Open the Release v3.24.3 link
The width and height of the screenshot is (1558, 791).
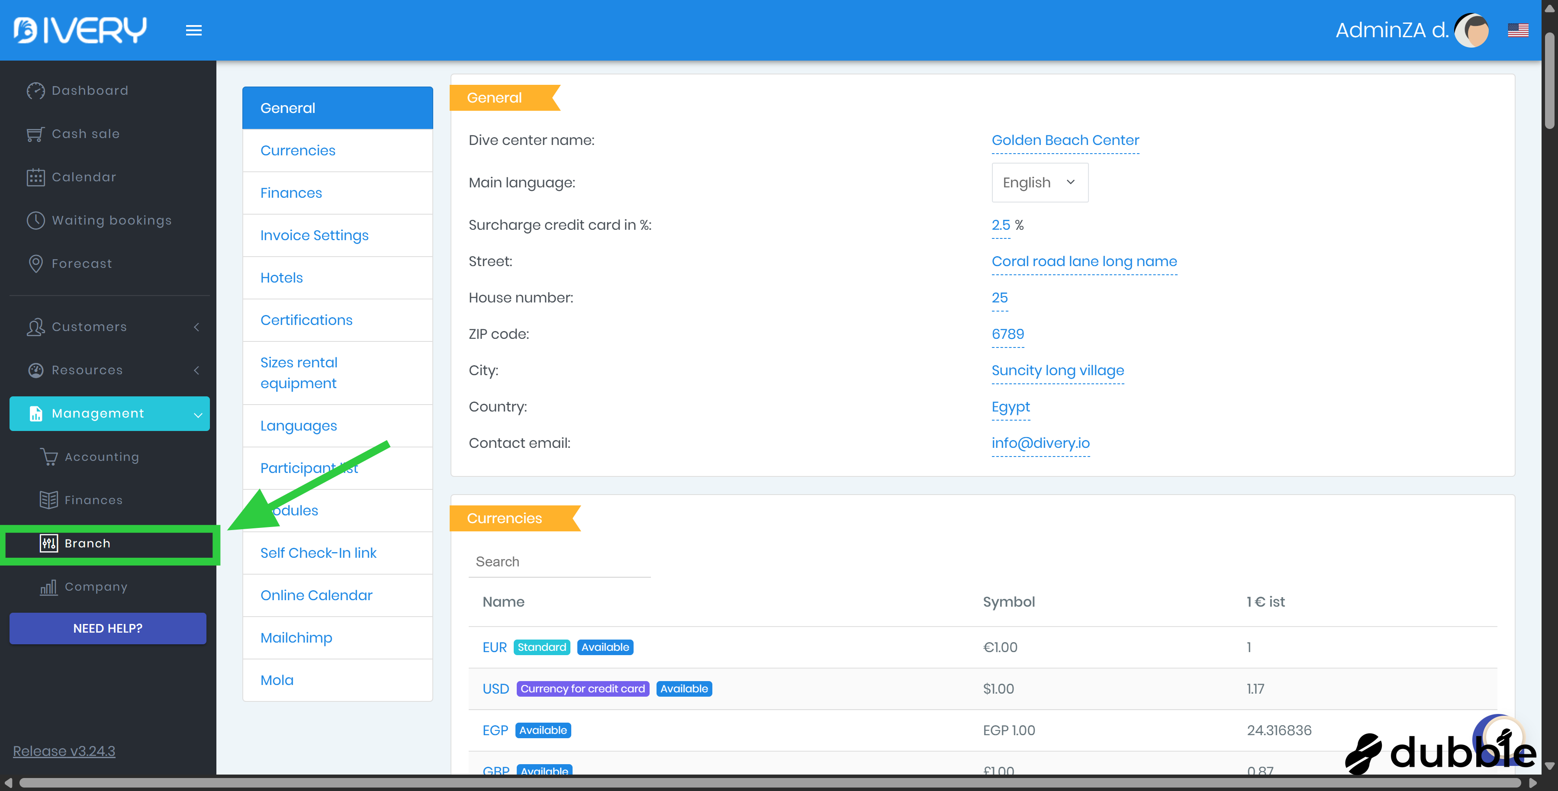pos(64,750)
